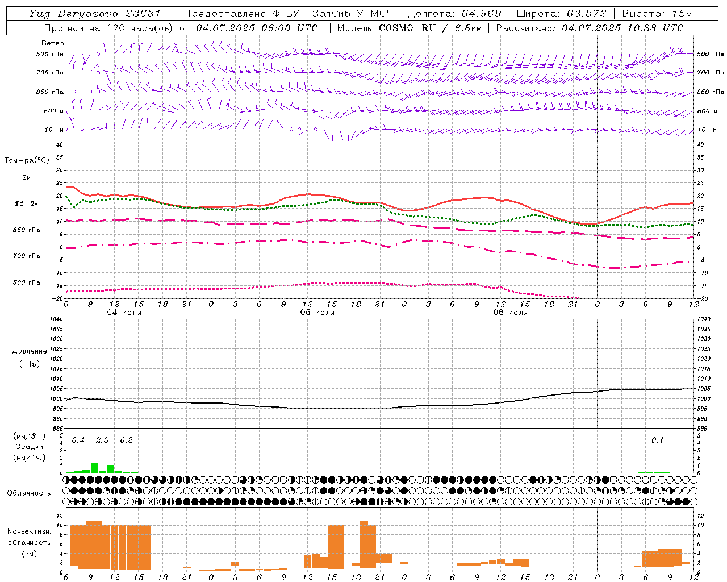Click the Ветер panel label
This screenshot has width=727, height=582.
pyautogui.click(x=53, y=43)
